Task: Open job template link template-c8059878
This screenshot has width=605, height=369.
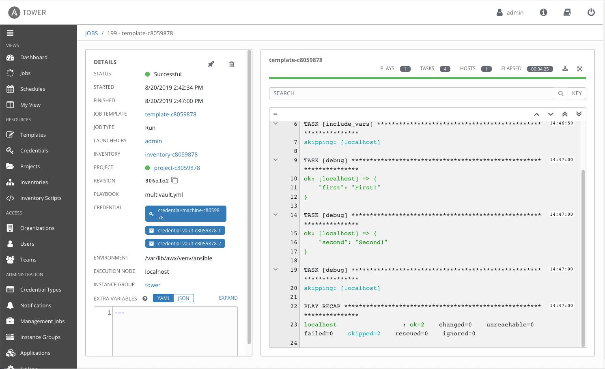Action: coord(170,114)
